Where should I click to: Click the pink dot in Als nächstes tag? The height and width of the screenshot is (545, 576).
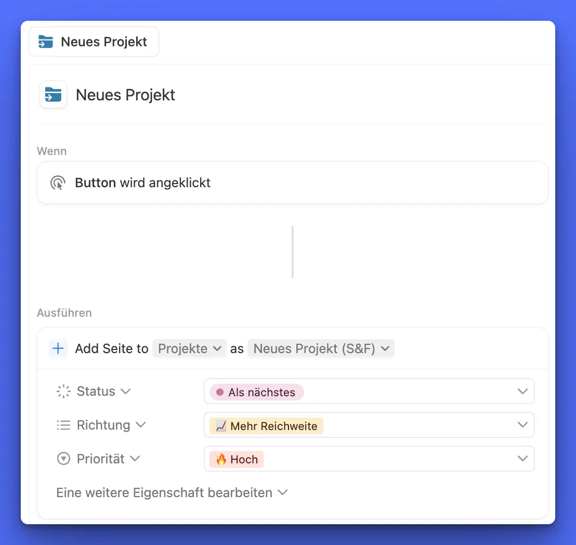click(x=220, y=393)
